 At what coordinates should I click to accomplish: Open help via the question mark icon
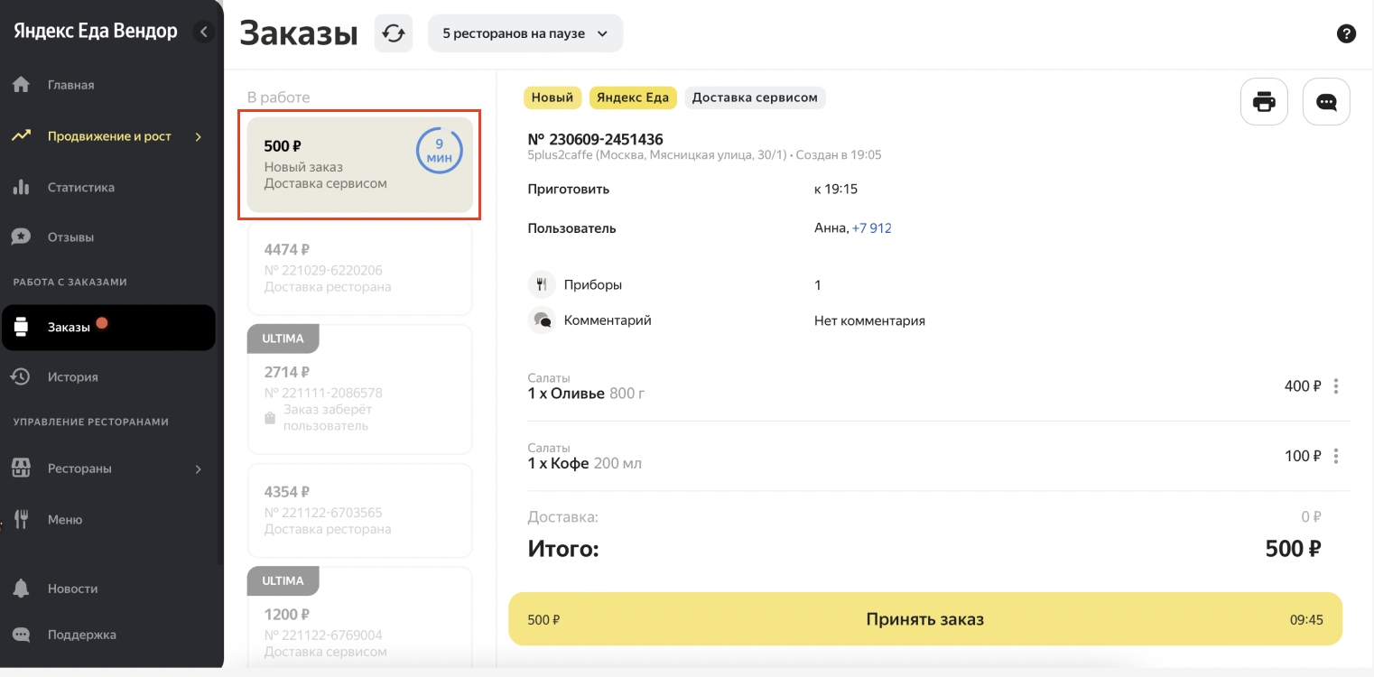click(1346, 34)
